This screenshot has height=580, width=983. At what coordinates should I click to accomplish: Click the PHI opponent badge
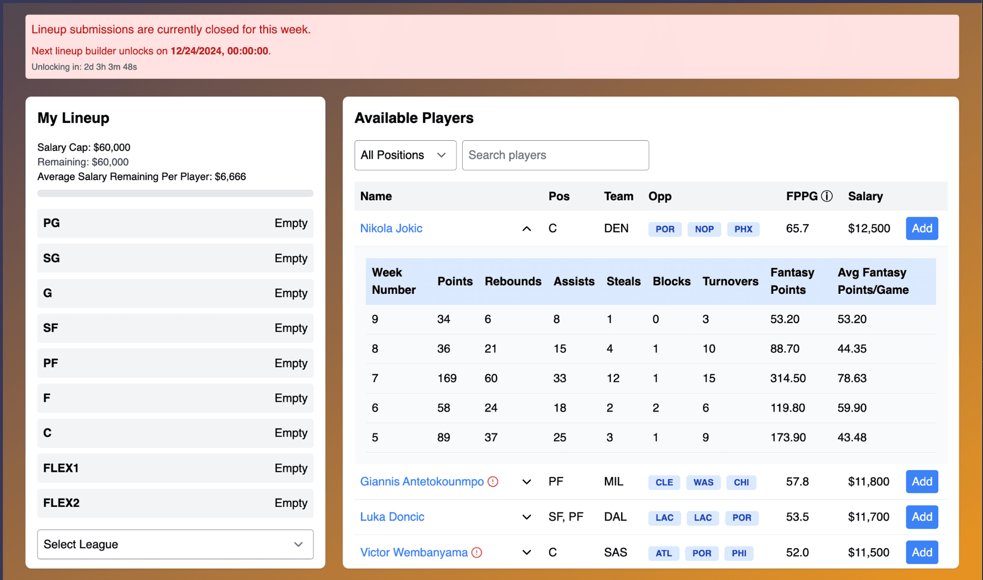coord(739,553)
